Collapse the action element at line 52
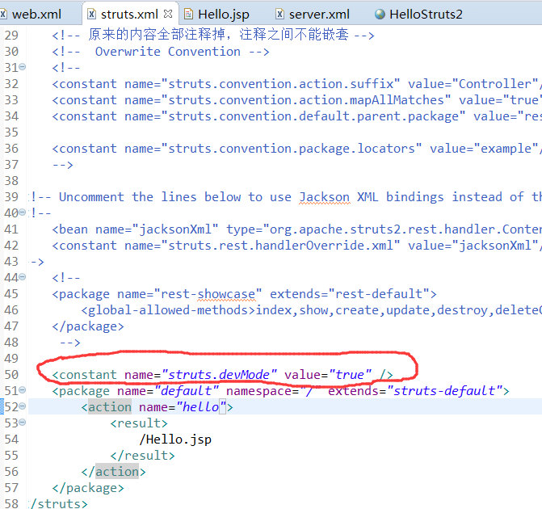This screenshot has height=509, width=542. click(23, 406)
